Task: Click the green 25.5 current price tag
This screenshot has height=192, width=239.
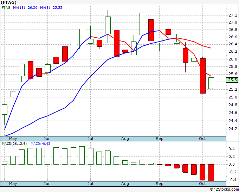Action: [x=232, y=80]
